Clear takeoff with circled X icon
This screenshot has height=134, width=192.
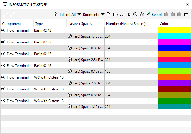[x=135, y=14]
